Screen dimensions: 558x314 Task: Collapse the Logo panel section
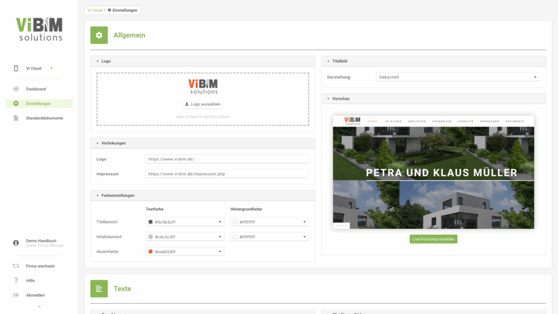click(x=98, y=61)
